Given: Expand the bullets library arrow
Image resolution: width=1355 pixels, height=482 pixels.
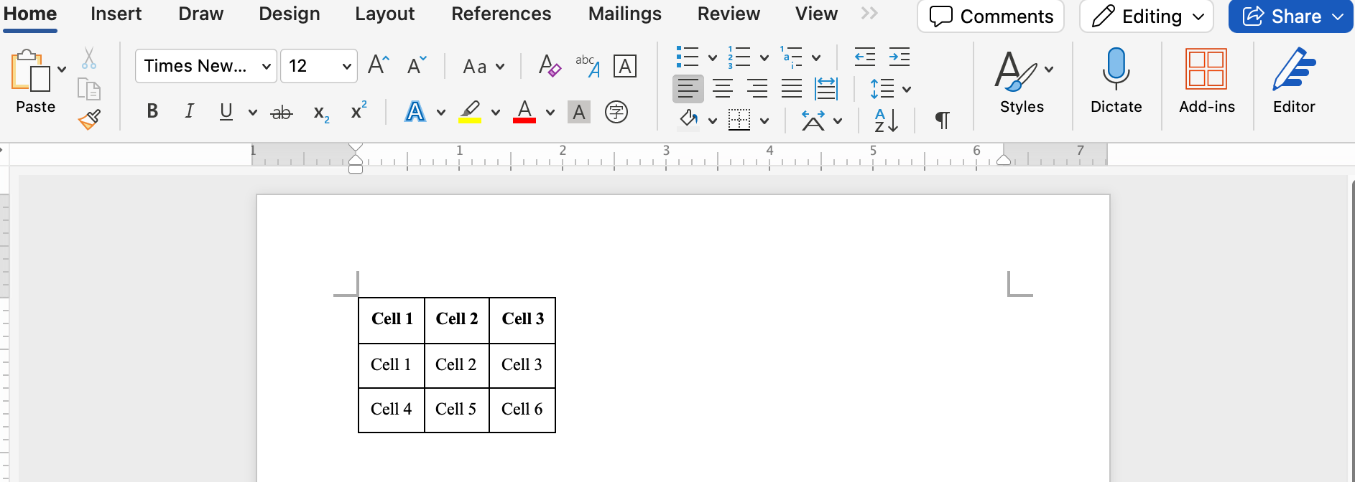Looking at the screenshot, I should coord(713,58).
